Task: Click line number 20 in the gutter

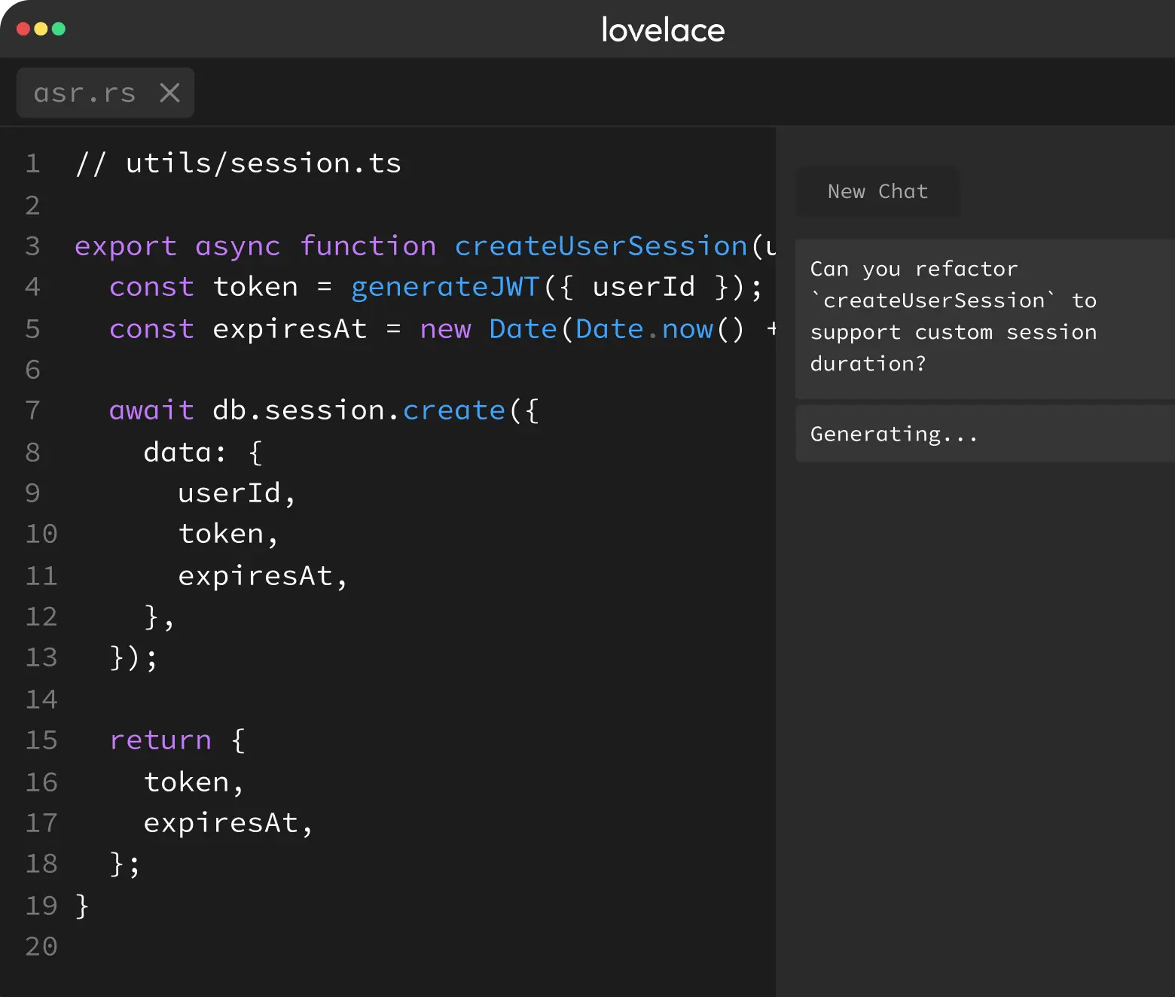Action: 41,947
